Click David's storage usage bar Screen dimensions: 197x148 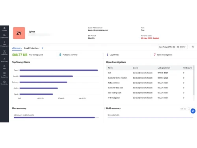pos(59,70)
